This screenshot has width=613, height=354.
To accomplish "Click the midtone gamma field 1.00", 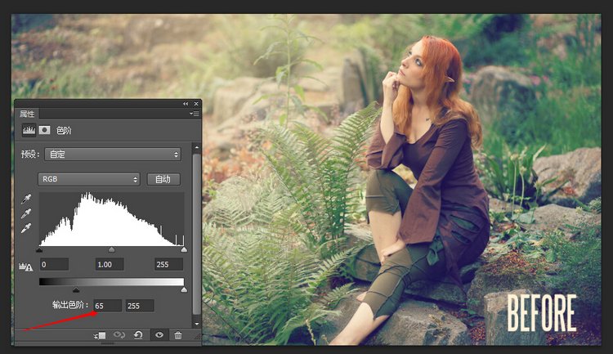I will (110, 264).
